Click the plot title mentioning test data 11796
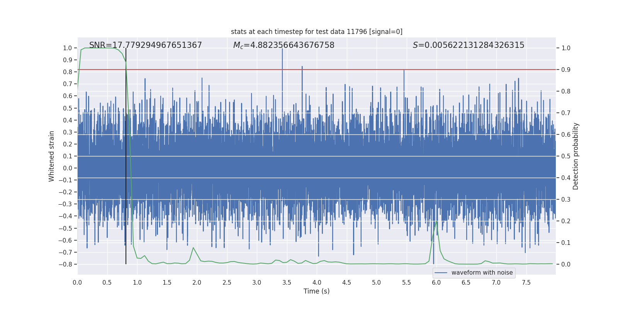Viewport: 618px width, 309px height. [316, 32]
